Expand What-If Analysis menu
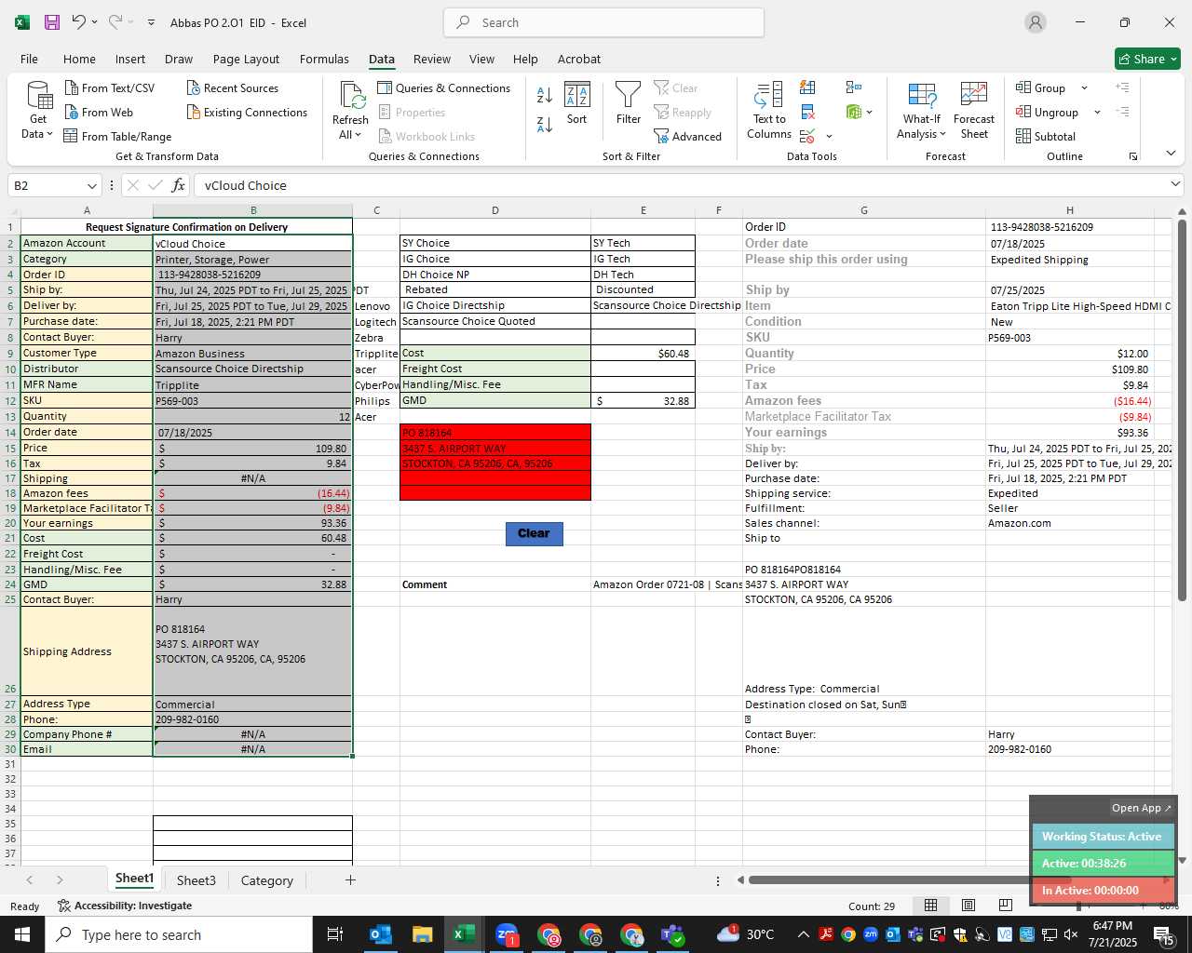 point(921,111)
